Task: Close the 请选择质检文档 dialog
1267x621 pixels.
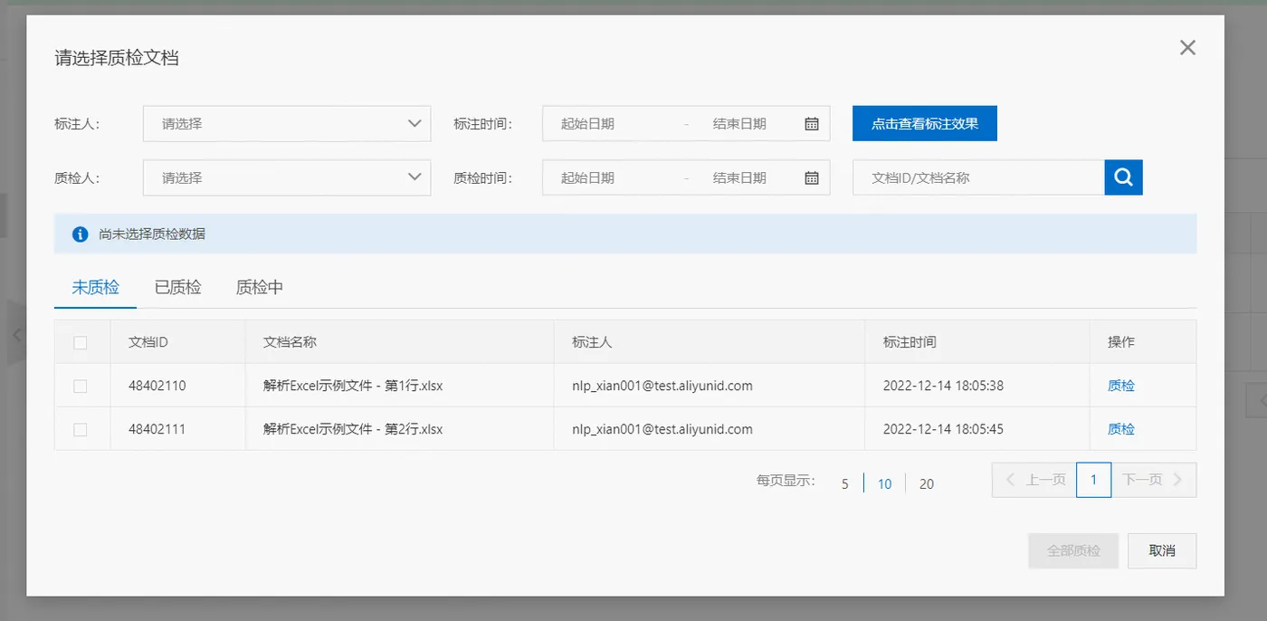Action: pos(1187,48)
